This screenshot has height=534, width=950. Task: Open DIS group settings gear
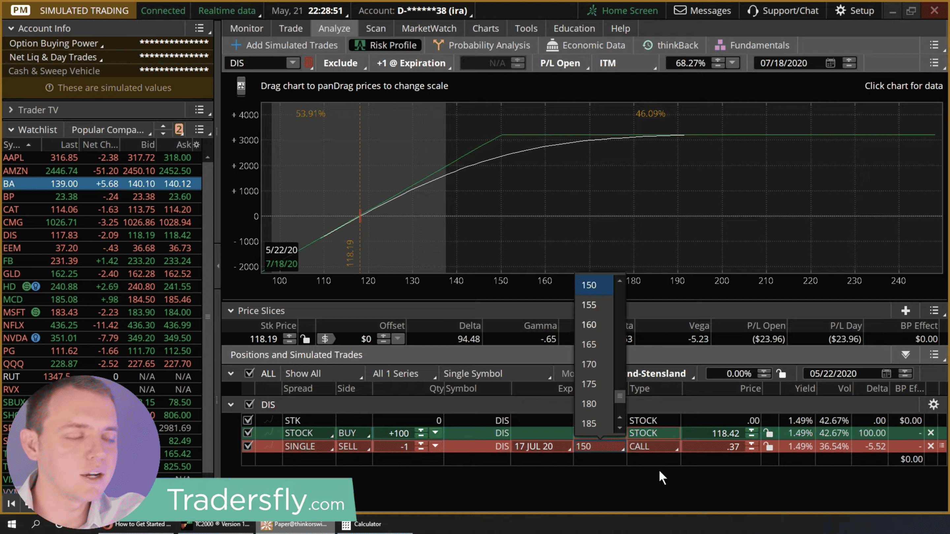click(x=934, y=405)
